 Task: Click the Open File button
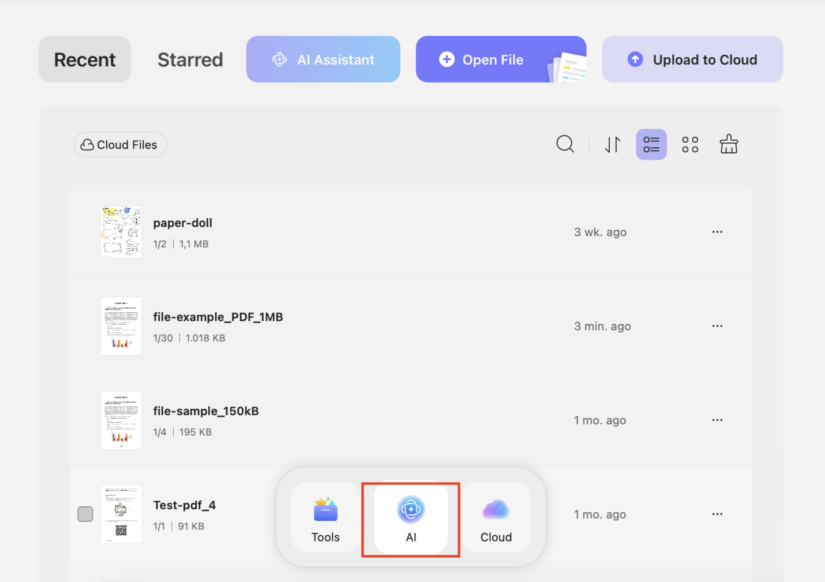(501, 59)
